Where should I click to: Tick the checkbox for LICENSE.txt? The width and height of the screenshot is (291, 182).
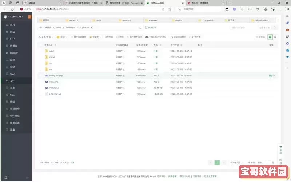pyautogui.click(x=41, y=94)
